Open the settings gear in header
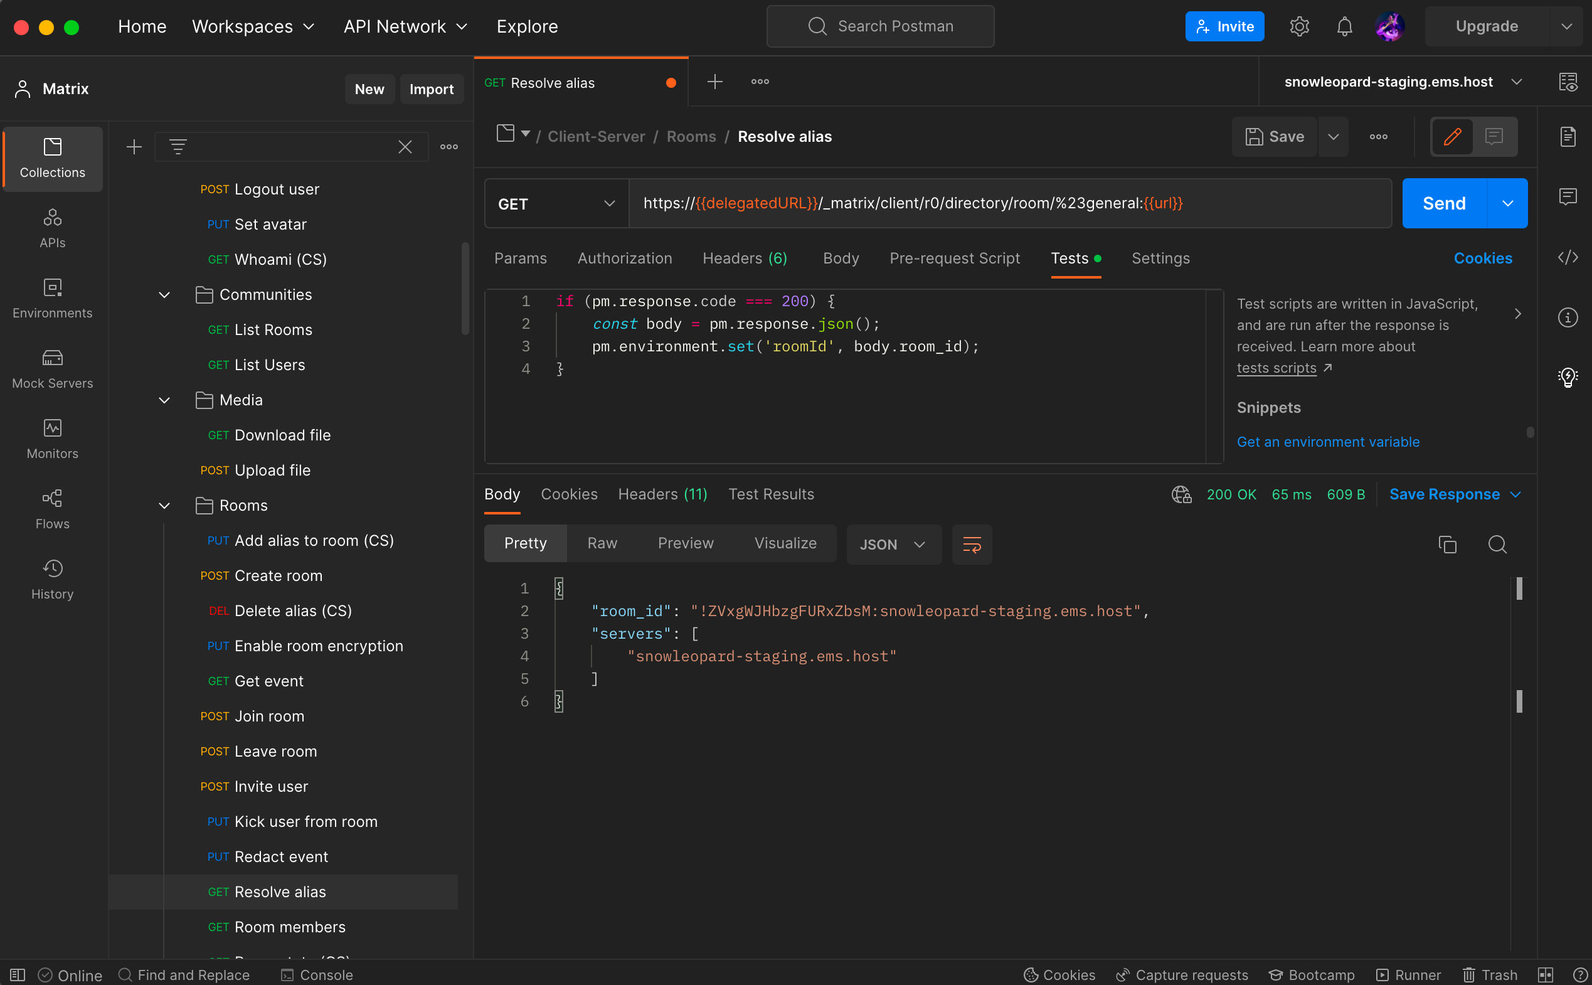The width and height of the screenshot is (1592, 985). pos(1299,26)
